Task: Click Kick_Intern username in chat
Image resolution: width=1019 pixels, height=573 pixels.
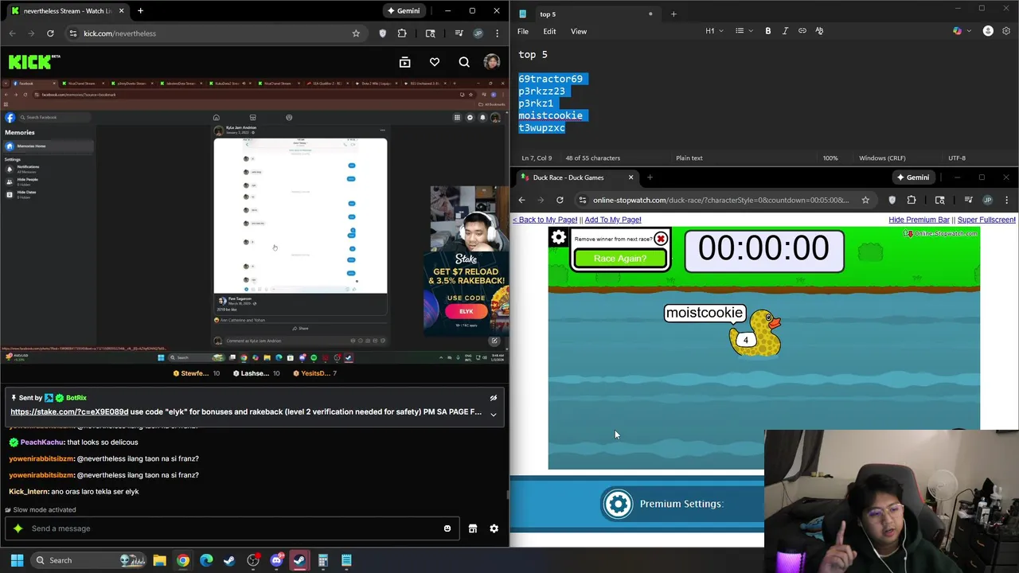Action: click(x=29, y=492)
